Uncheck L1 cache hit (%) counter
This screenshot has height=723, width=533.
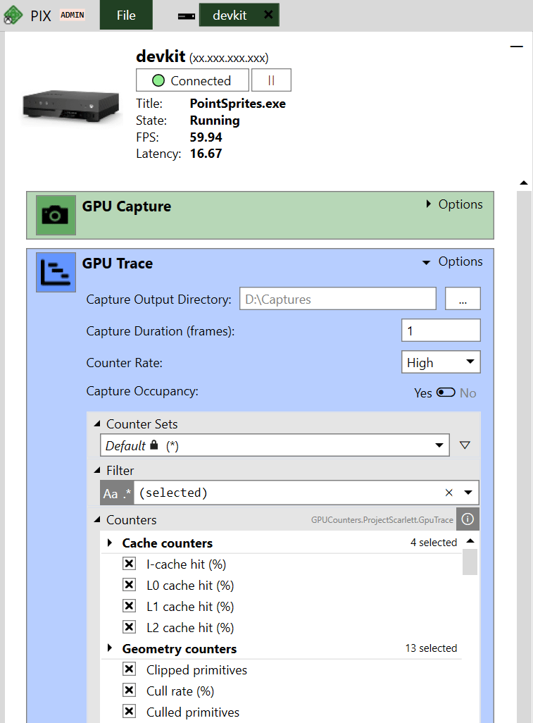[x=129, y=606]
